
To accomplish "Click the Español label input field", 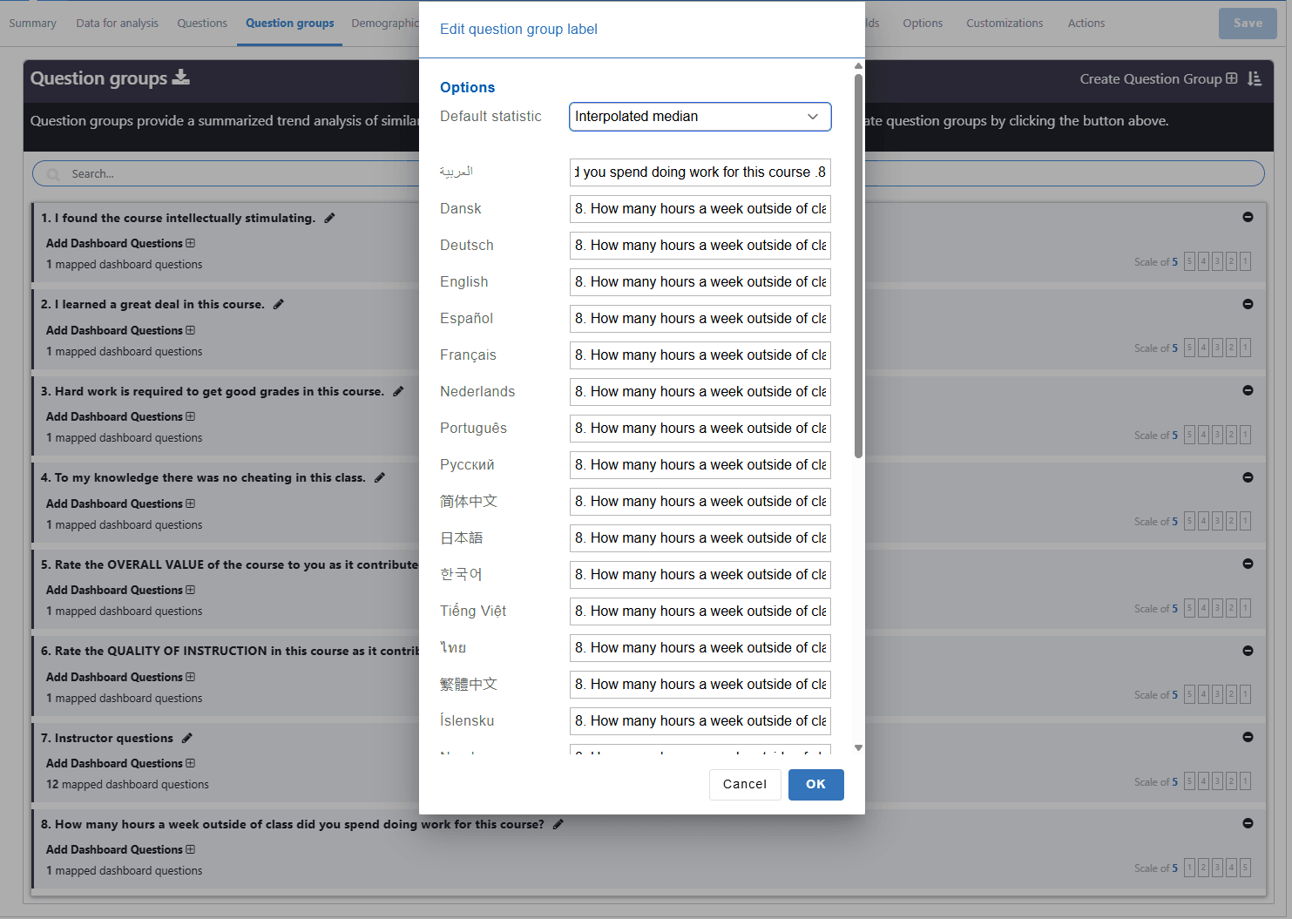I will pos(700,319).
